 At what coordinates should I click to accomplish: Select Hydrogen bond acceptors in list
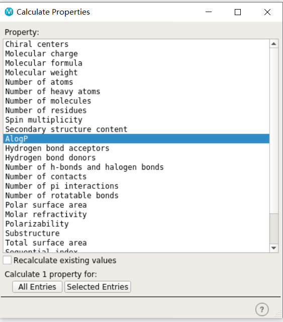tap(136, 148)
